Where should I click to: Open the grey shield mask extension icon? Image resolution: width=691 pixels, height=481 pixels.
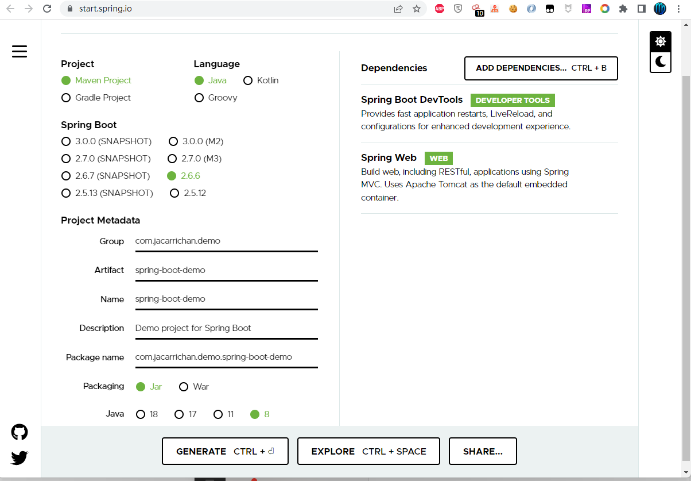pyautogui.click(x=568, y=9)
